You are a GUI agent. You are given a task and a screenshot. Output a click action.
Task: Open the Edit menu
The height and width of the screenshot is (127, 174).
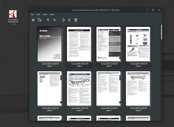(x=38, y=15)
